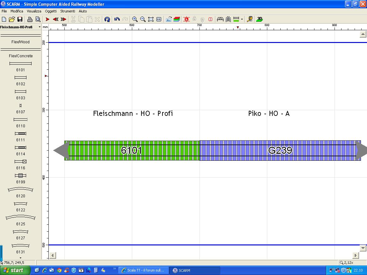Image resolution: width=367 pixels, height=275 pixels.
Task: Create a new layout with the blank page icon
Action: point(4,19)
